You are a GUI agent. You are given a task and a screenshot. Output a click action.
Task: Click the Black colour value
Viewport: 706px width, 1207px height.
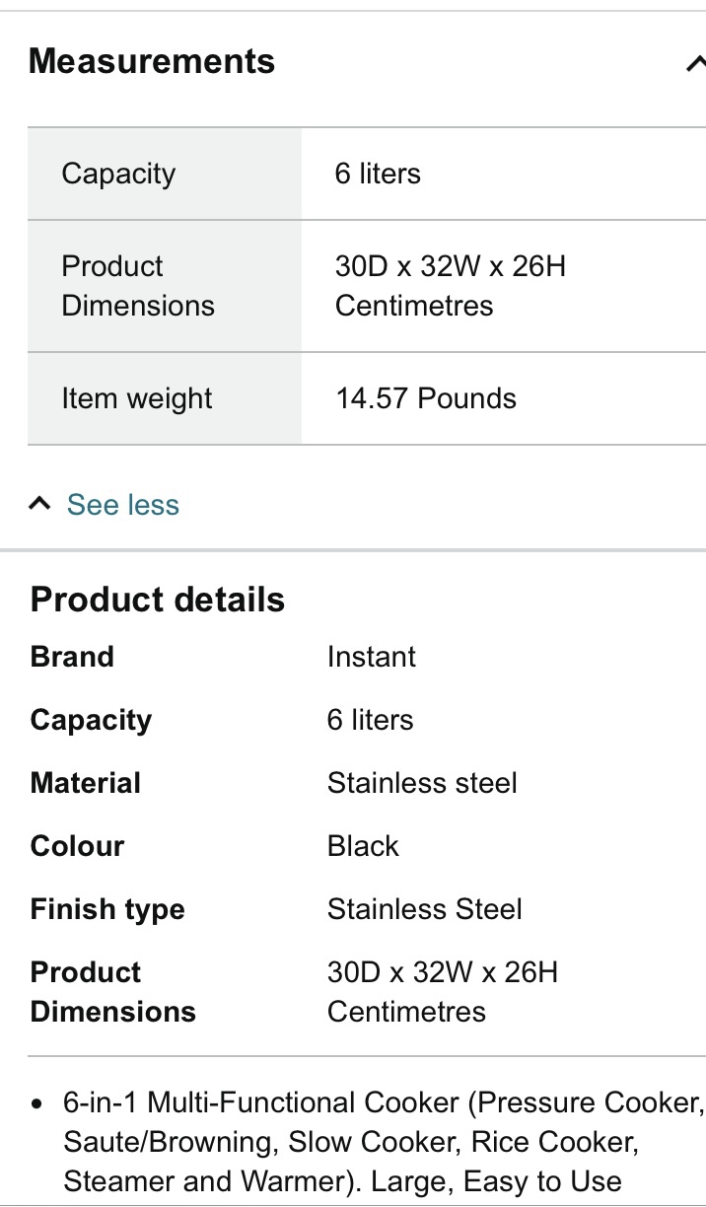(363, 846)
